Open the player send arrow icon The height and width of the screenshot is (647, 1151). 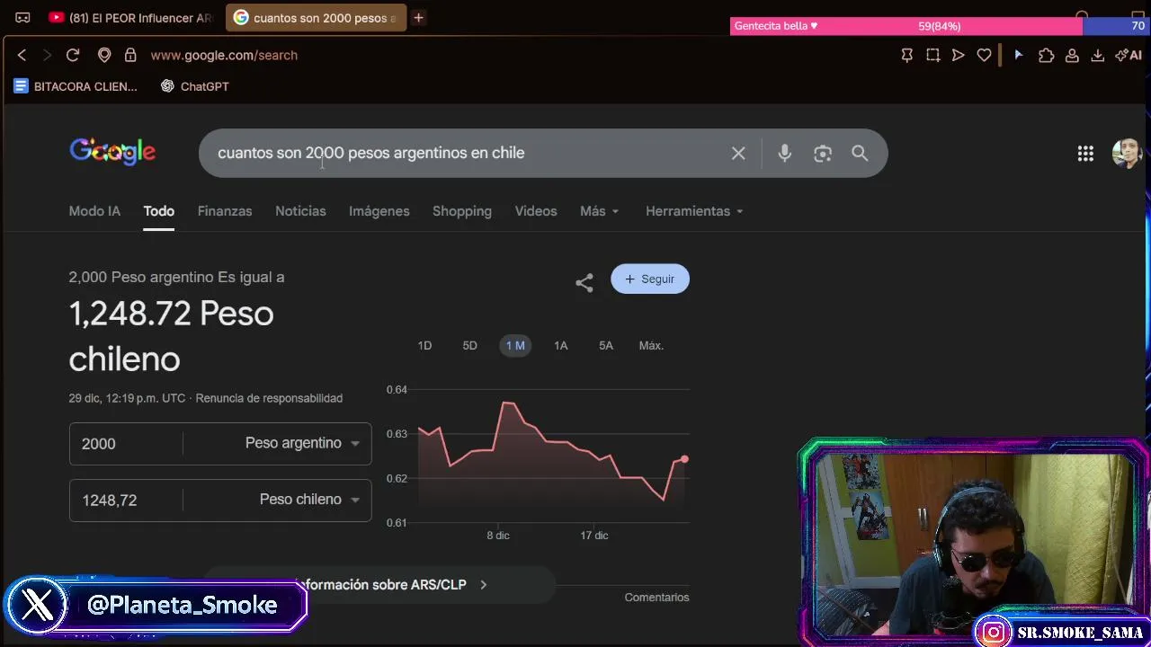(959, 55)
